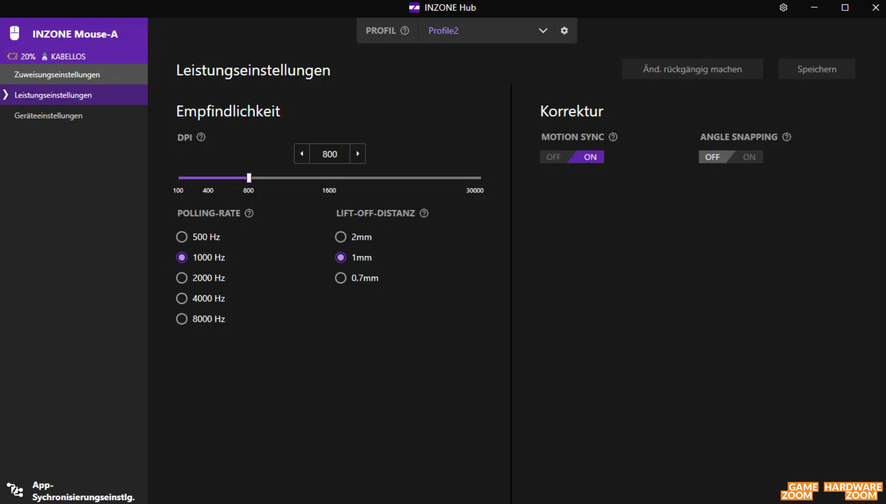
Task: Click the KABELLOS wireless connection icon
Action: point(44,56)
